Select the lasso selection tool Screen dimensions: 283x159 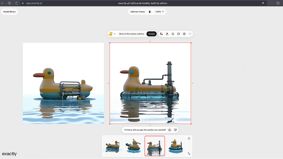[x=173, y=34]
